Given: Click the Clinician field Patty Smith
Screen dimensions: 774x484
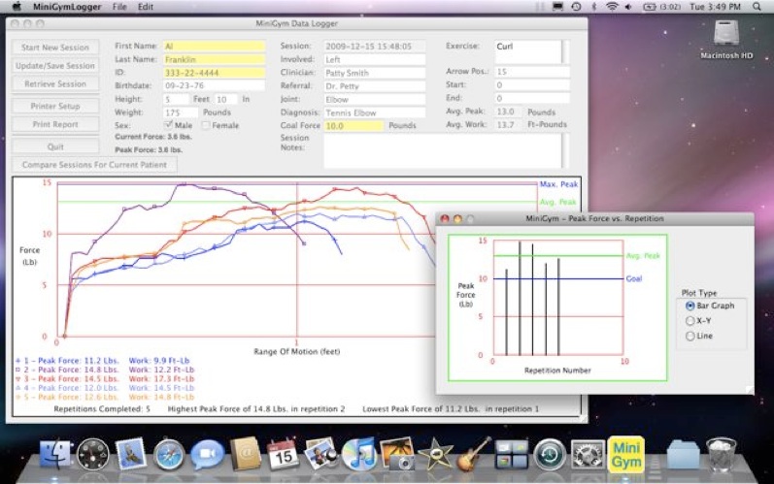Looking at the screenshot, I should 375,73.
